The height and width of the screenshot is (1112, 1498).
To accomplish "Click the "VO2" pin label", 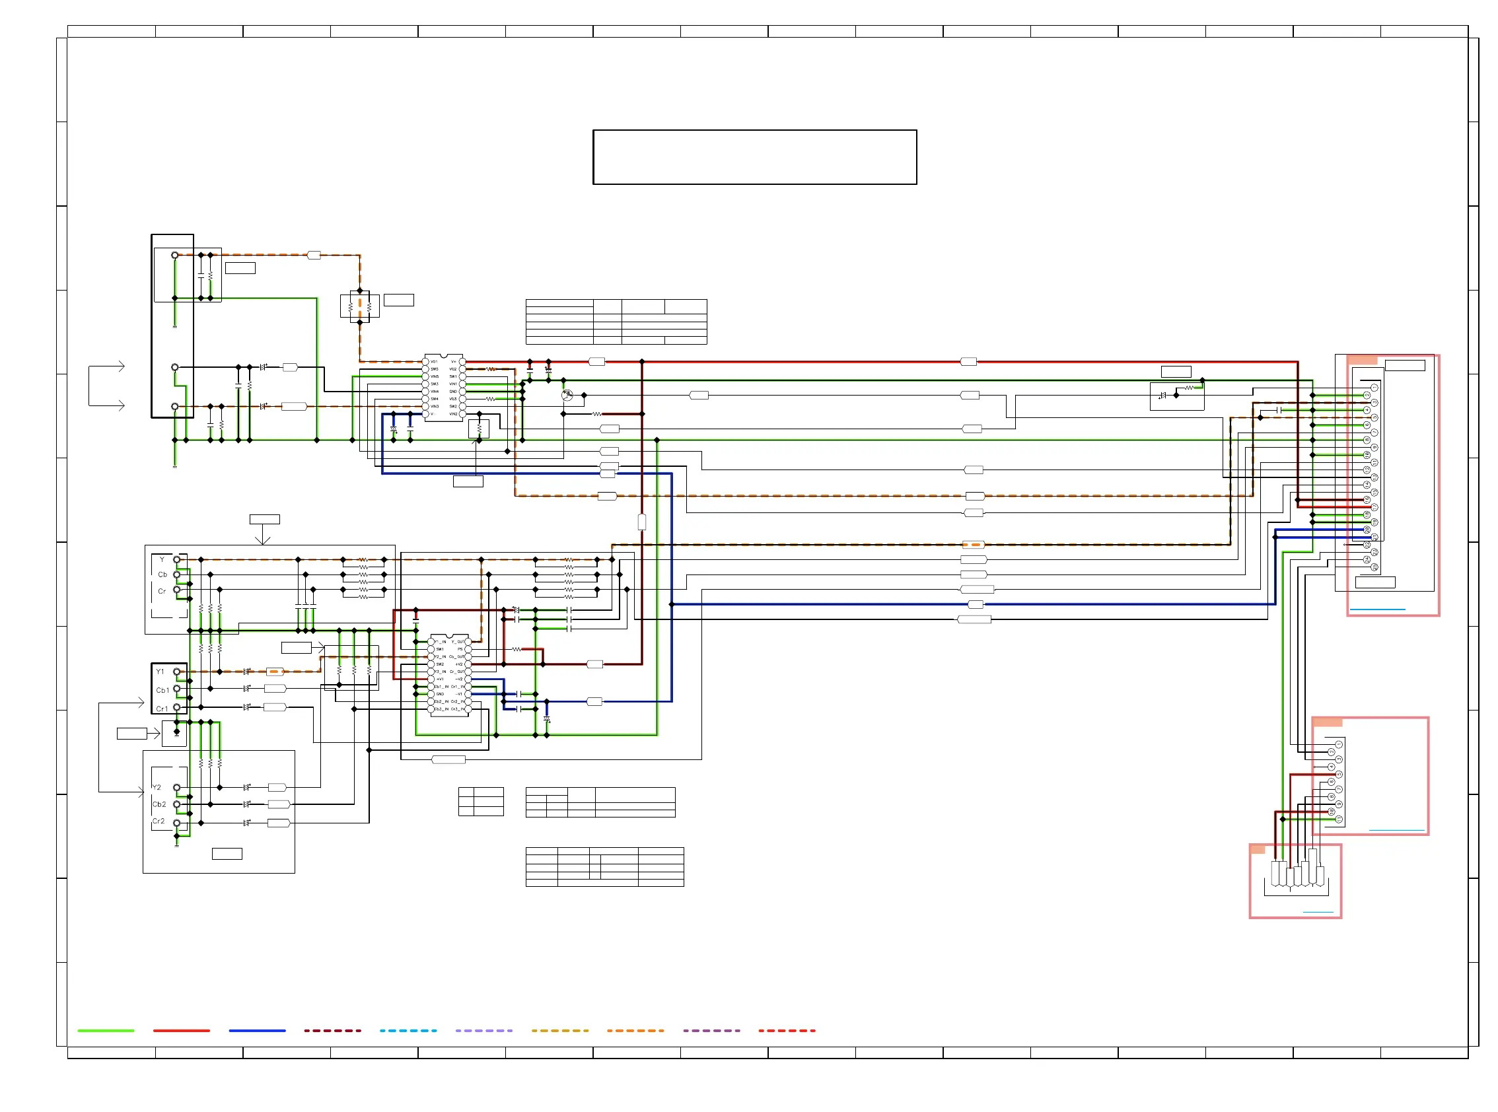I will click(453, 369).
